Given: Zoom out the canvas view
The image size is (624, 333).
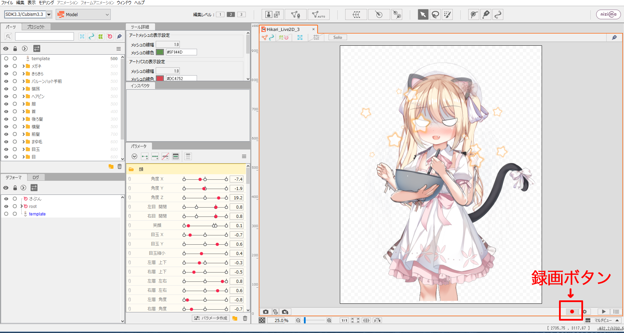Looking at the screenshot, I should pyautogui.click(x=298, y=320).
